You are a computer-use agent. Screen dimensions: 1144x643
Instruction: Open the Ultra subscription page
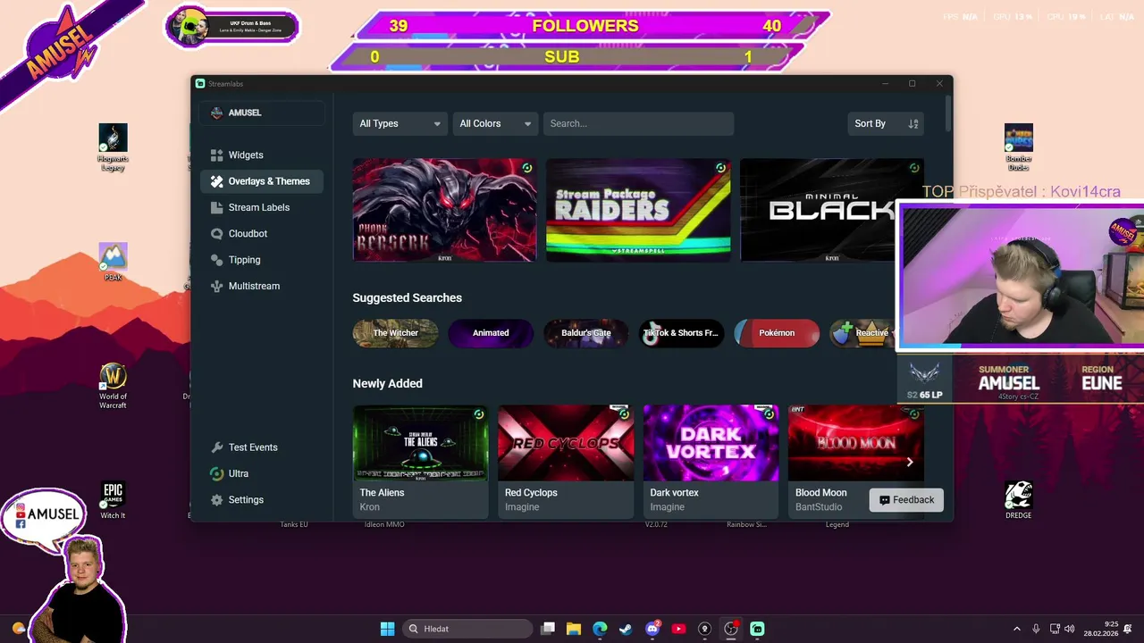coord(262,473)
